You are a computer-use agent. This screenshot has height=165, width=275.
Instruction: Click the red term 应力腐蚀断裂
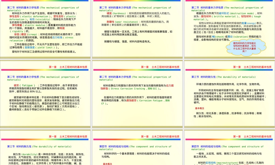click(137, 87)
